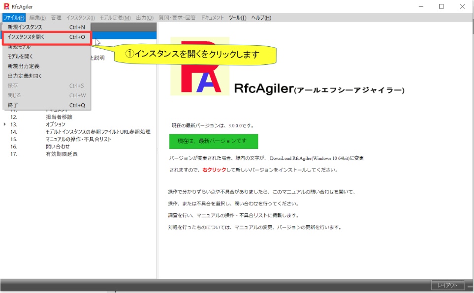Click the green 現在は、最新バージョンです button
Screen dimensions: 474x293
click(214, 141)
